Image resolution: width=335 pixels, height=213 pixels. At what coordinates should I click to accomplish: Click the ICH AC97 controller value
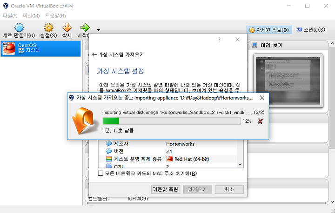138,199
